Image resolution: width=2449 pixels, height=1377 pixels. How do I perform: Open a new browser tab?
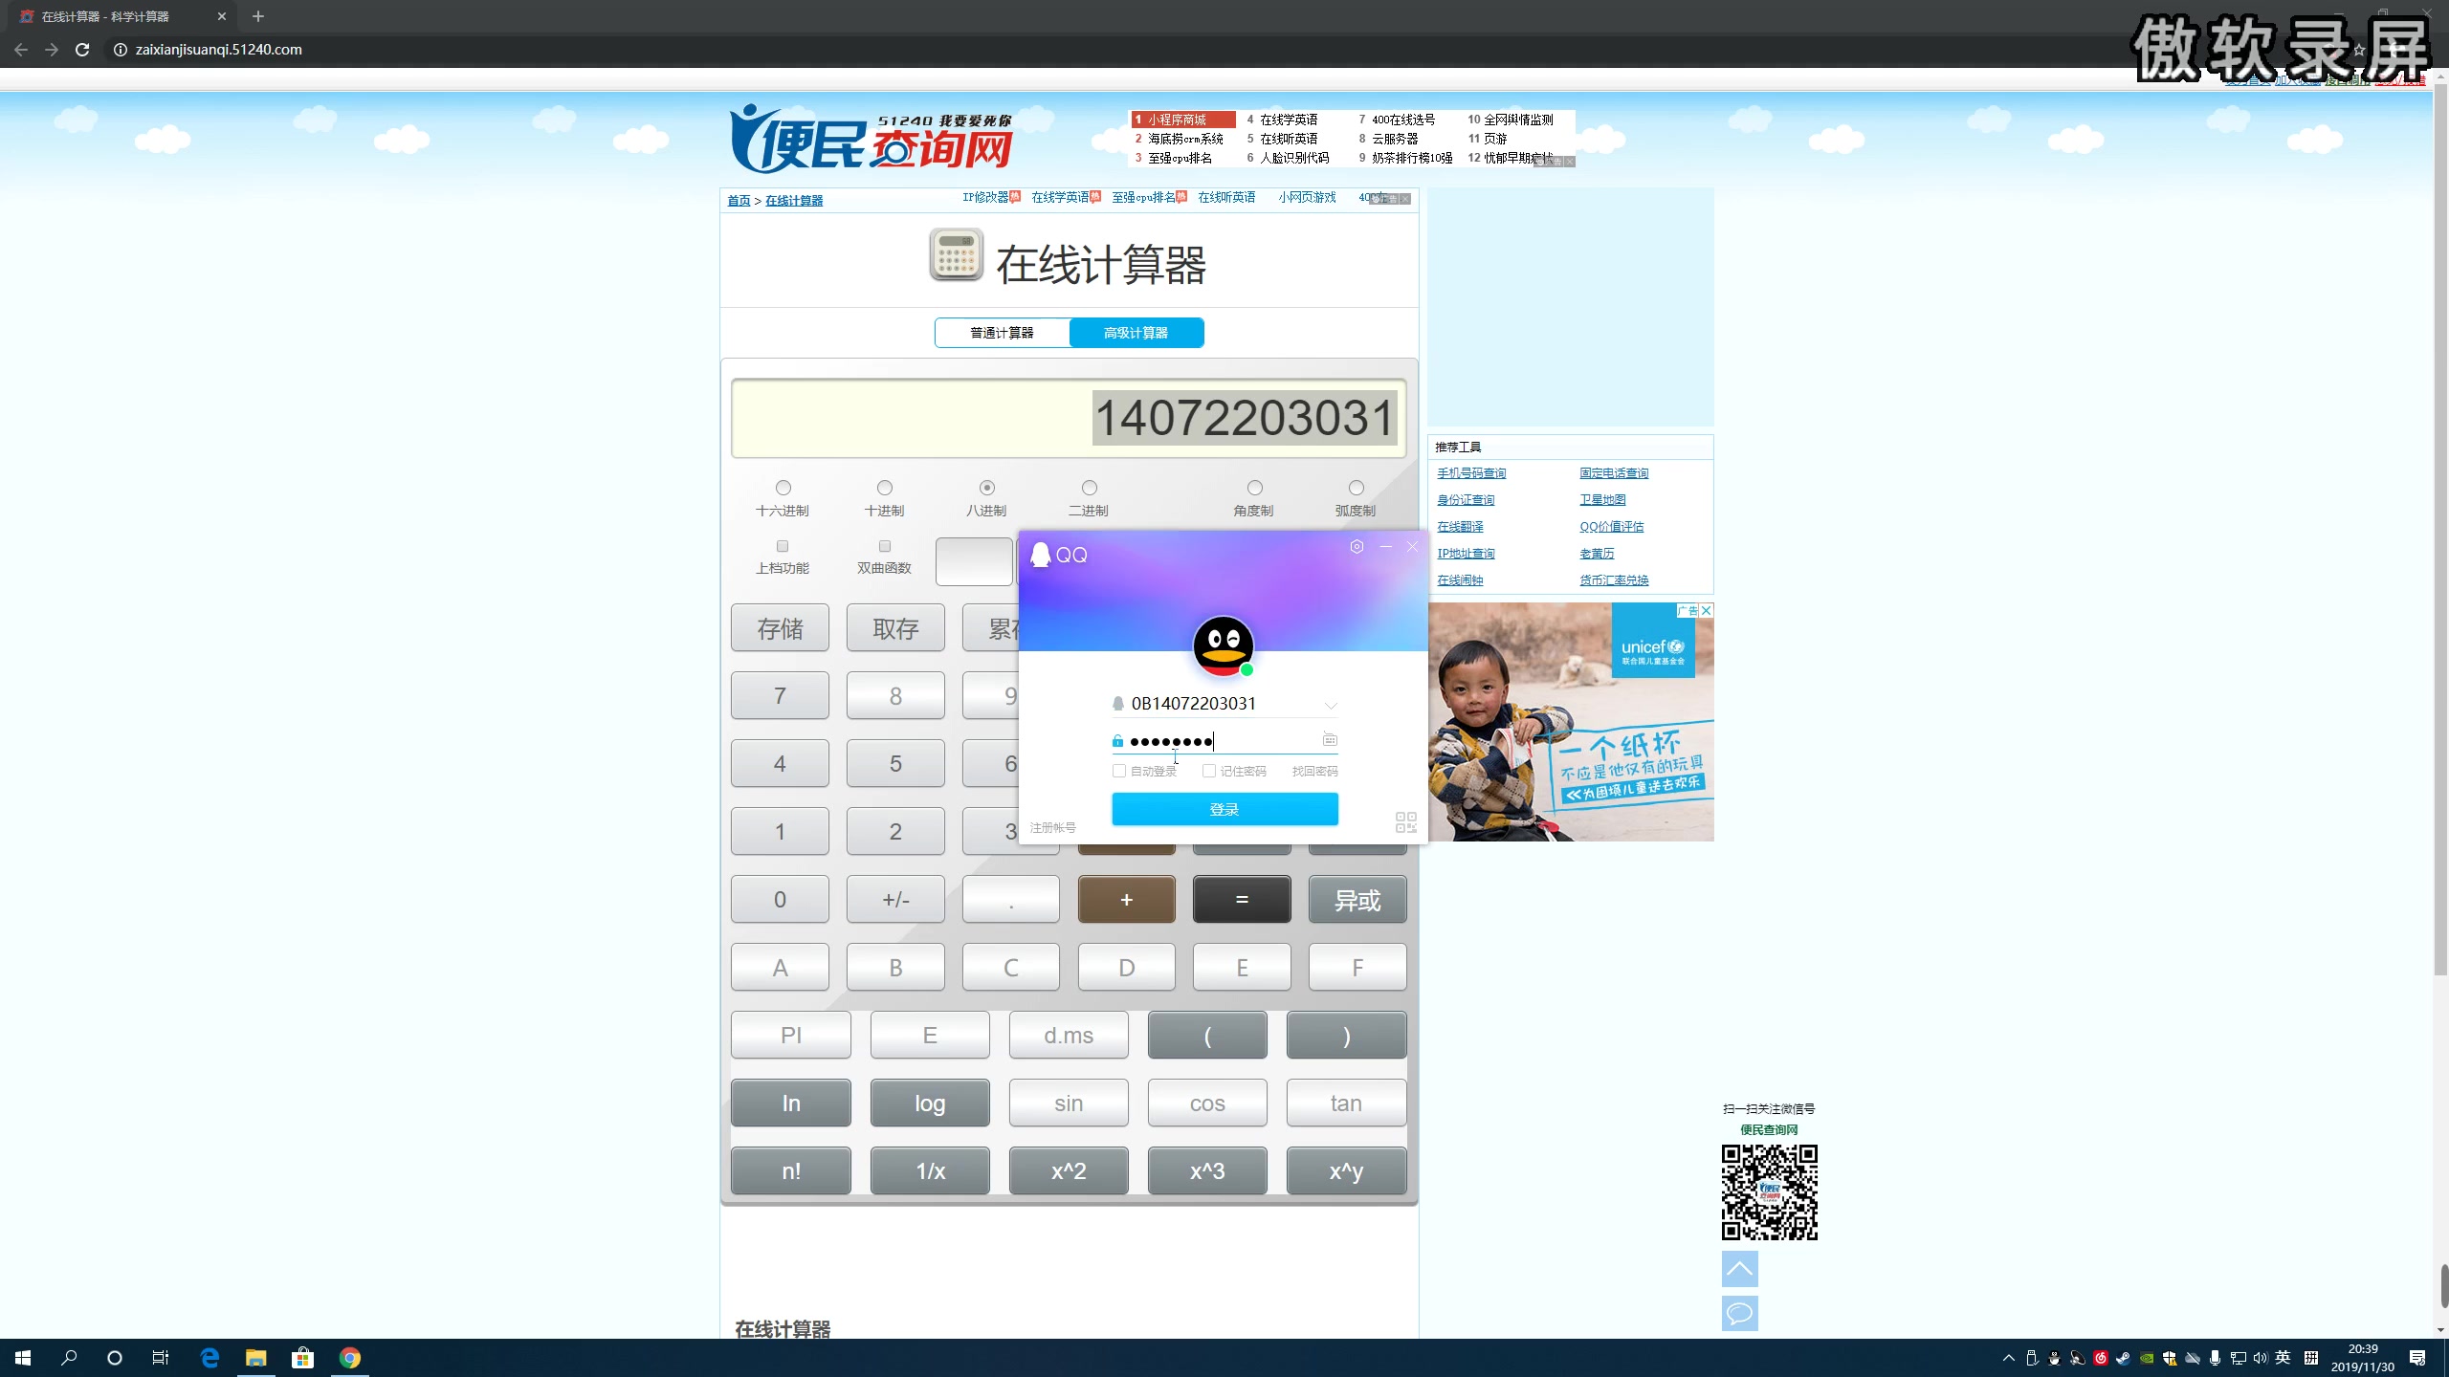pos(258,16)
